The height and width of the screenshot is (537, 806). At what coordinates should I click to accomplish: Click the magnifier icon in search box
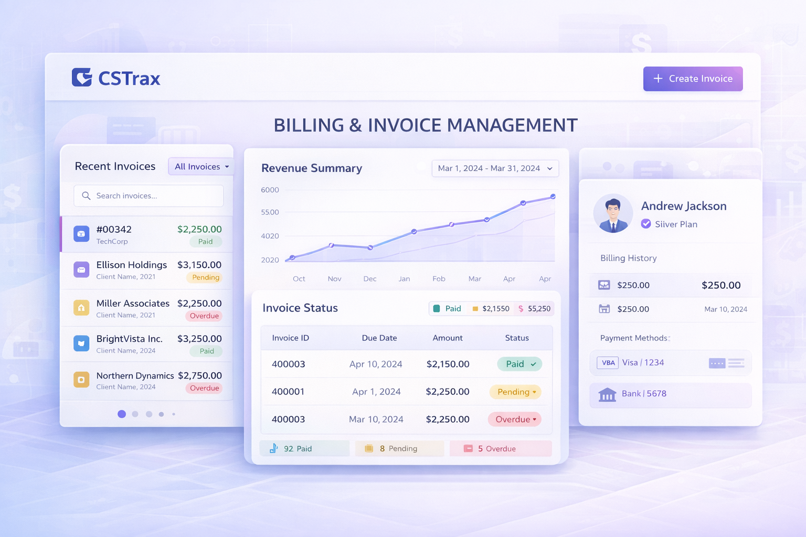tap(86, 196)
